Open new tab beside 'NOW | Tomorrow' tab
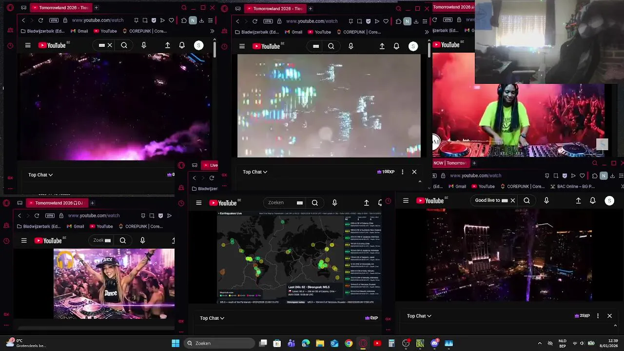Viewport: 624px width, 351px height. [x=474, y=163]
